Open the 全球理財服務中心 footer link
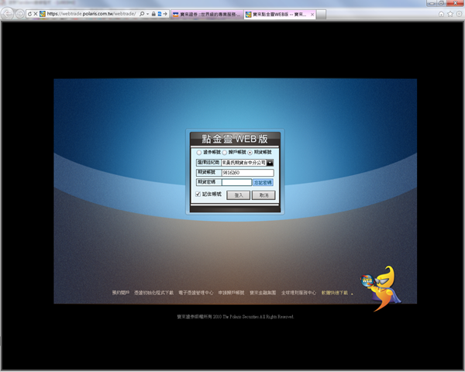This screenshot has width=465, height=372. (x=298, y=292)
